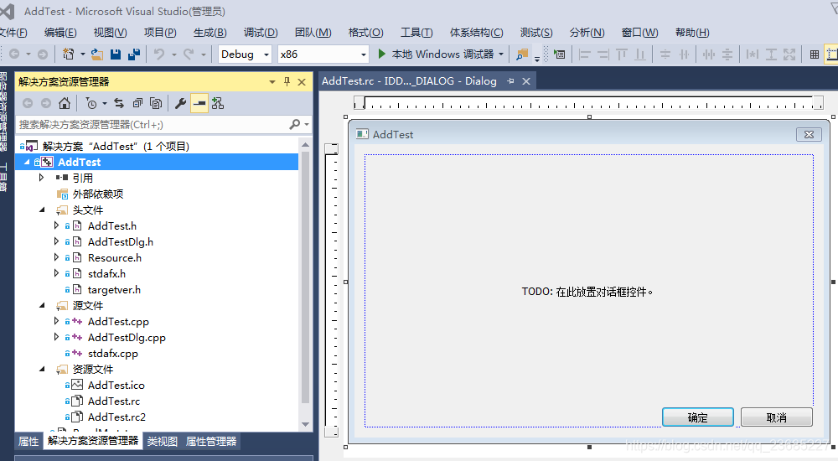Toggle the grid display in the dialog editor

[x=815, y=54]
